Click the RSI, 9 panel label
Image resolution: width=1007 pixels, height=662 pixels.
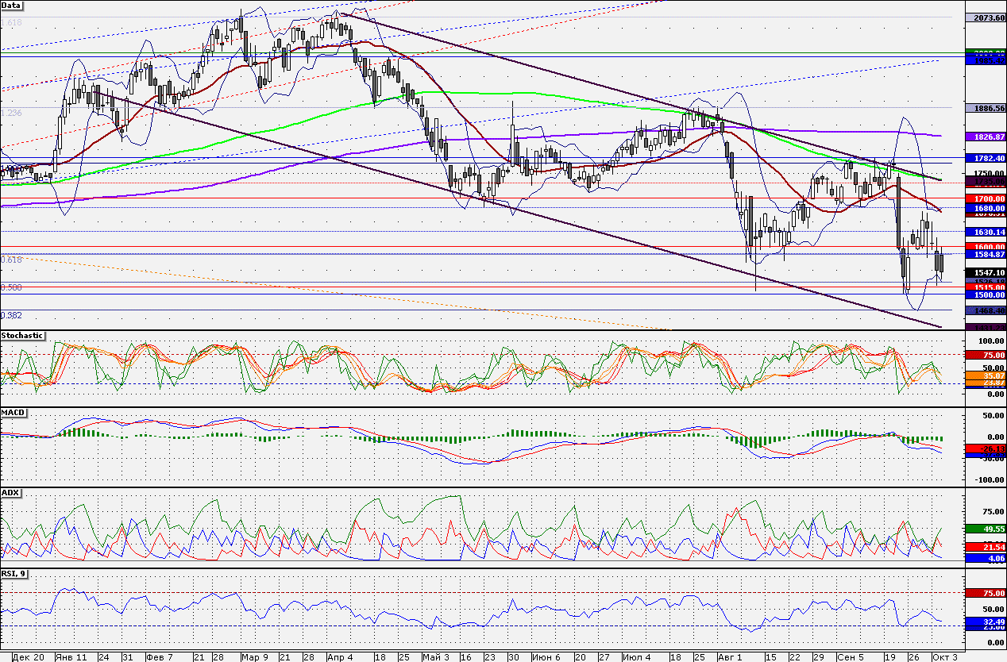coord(15,575)
